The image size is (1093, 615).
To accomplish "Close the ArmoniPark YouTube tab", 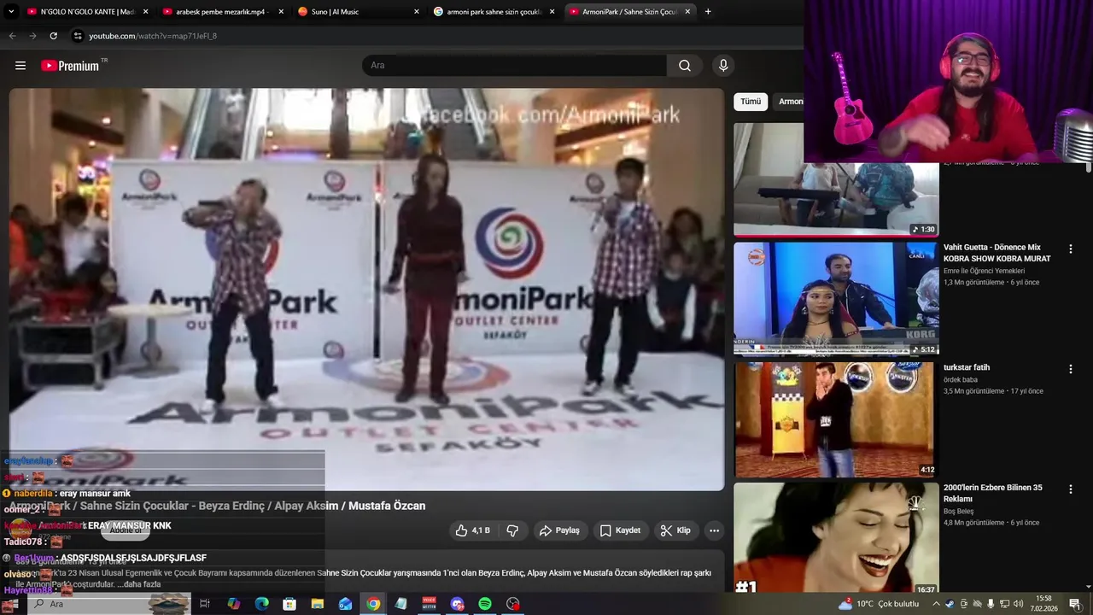I will point(687,12).
